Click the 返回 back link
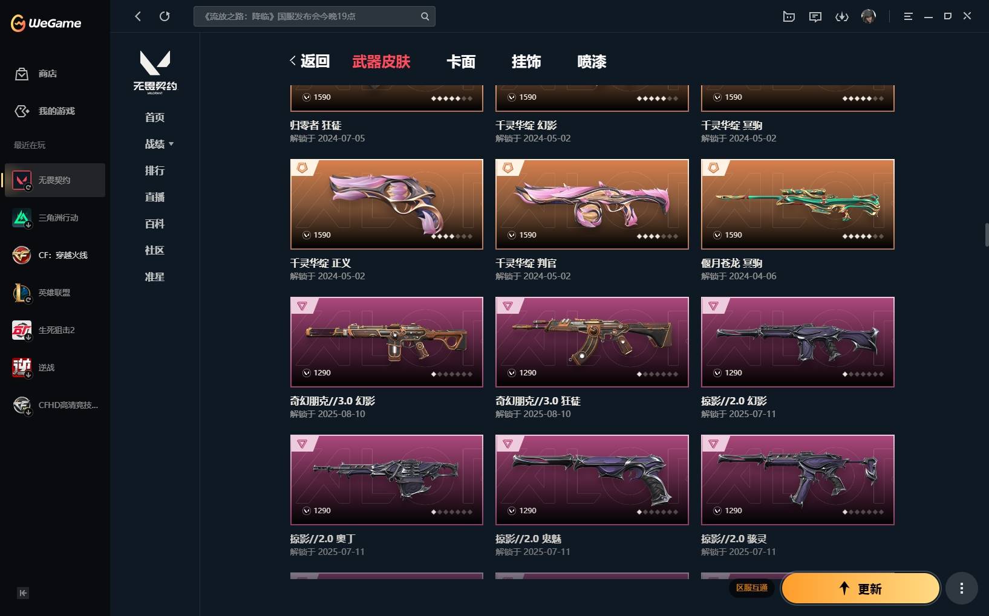Screen dimensions: 989x616 pyautogui.click(x=310, y=61)
